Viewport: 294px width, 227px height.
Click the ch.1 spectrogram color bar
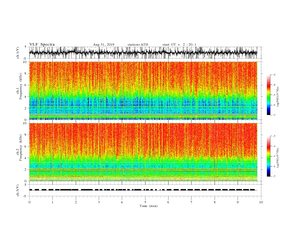[x=268, y=95]
